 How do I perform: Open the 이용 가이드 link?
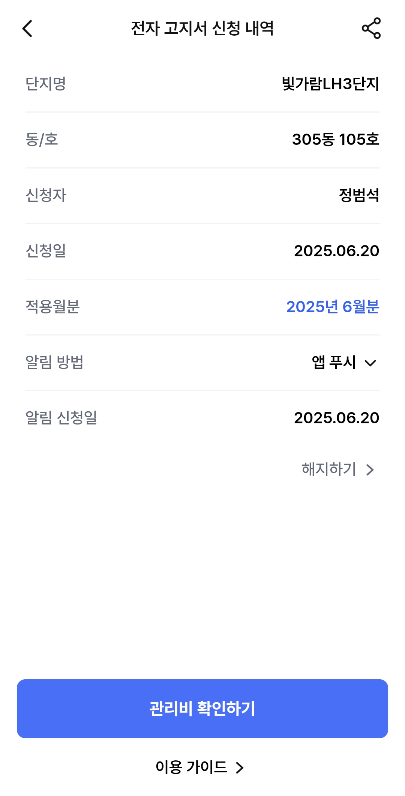191,767
